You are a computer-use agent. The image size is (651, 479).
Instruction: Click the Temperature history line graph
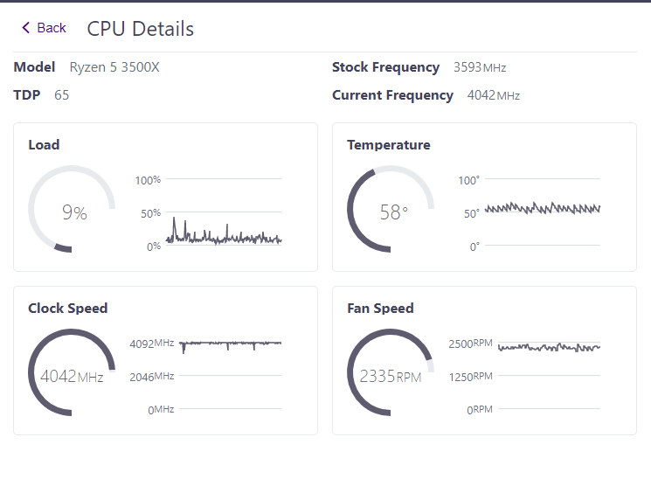pos(543,209)
